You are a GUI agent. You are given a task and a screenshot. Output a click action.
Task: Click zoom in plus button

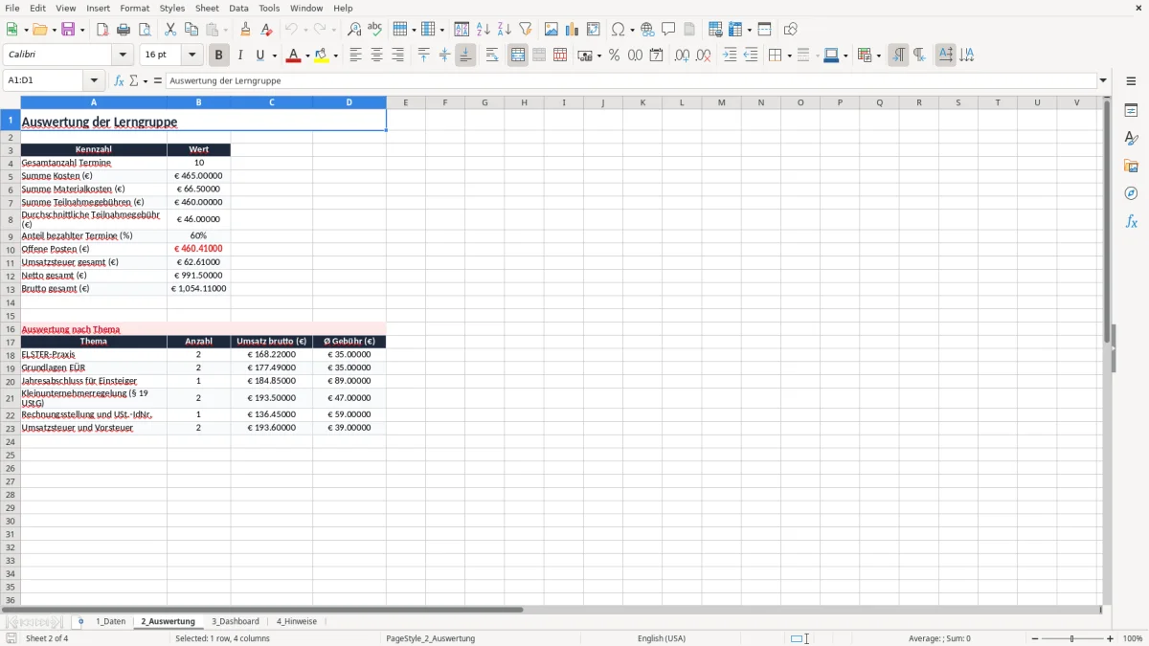(x=1111, y=638)
